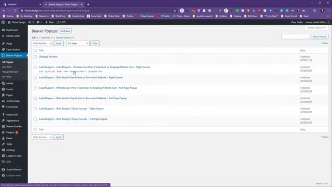332x187 pixels.
Task: Open Tools in the sidebar
Action: [9, 144]
